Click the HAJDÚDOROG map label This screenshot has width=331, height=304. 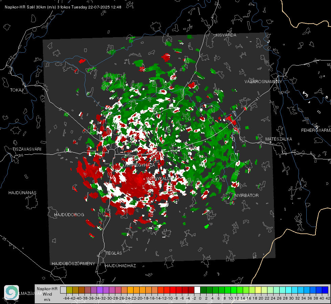point(69,215)
